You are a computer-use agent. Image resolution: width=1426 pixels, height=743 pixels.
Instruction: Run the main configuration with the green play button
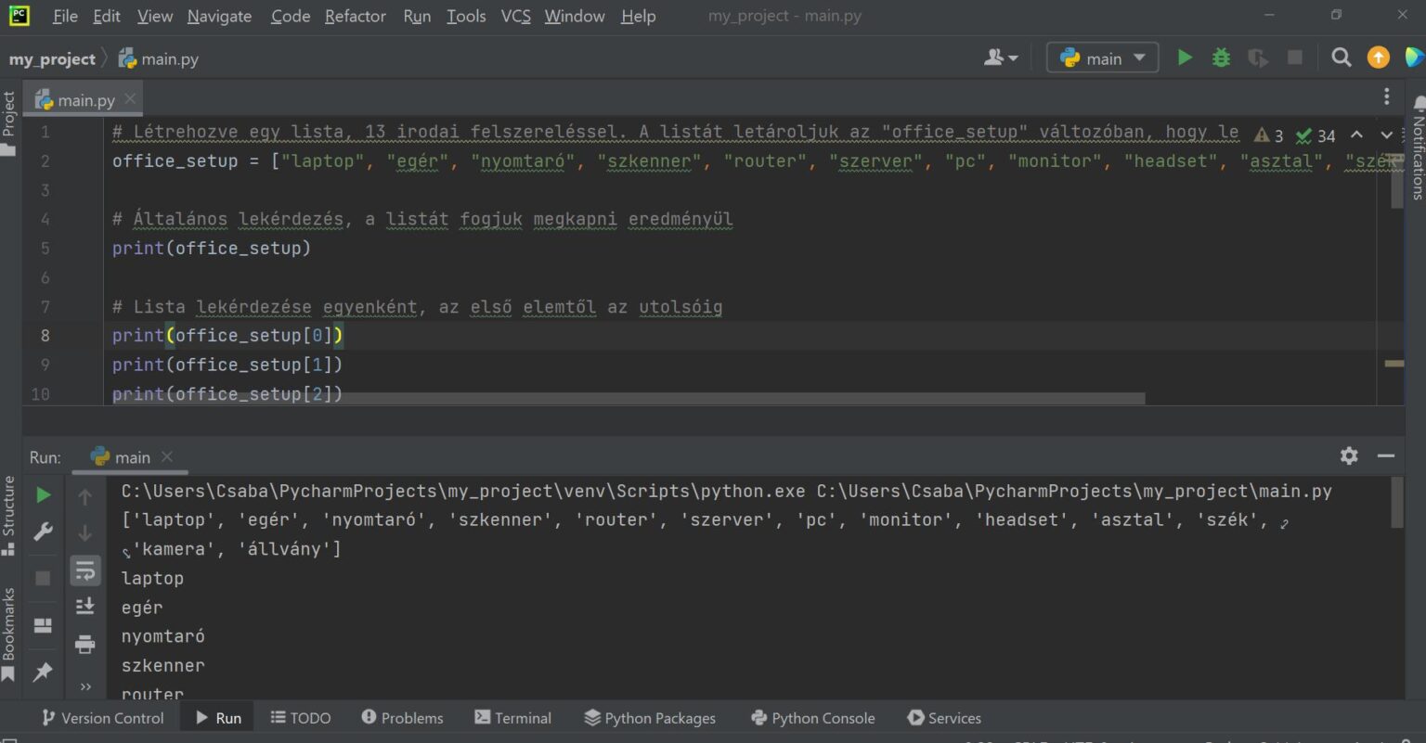[1185, 58]
